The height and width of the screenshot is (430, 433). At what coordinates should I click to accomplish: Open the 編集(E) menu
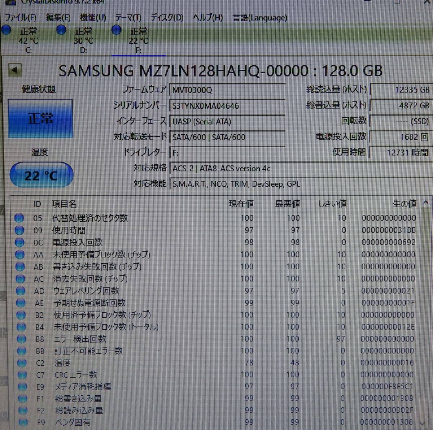58,18
